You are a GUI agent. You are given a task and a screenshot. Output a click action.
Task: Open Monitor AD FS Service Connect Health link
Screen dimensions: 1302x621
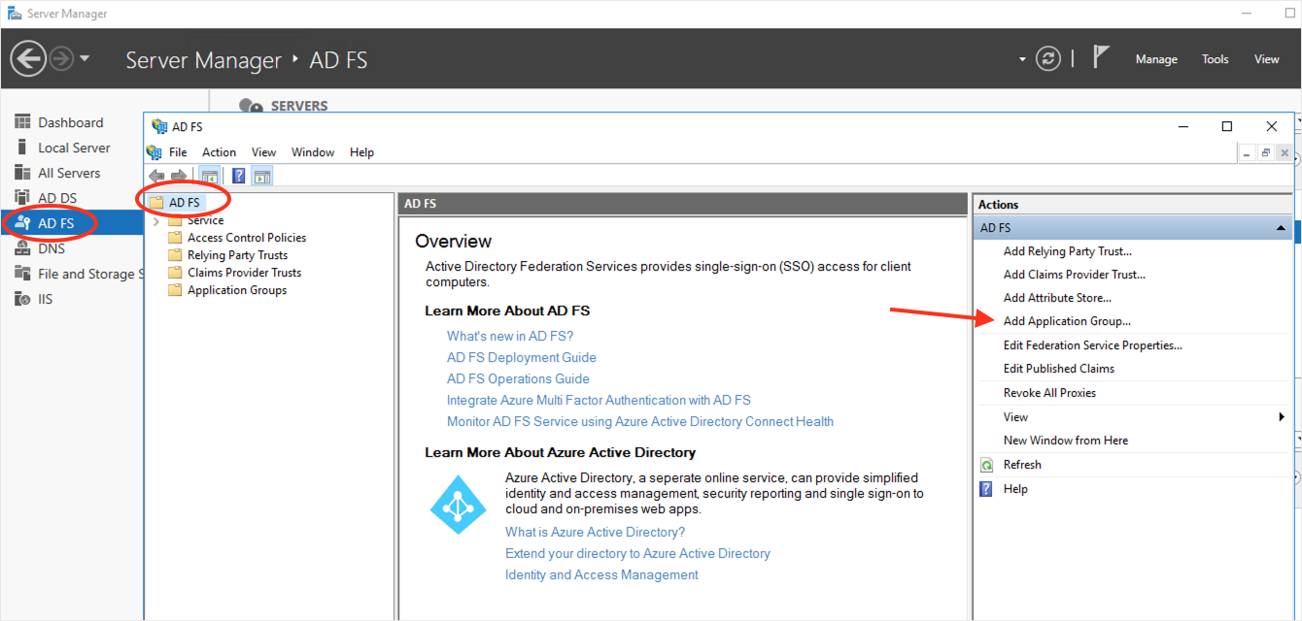pos(640,421)
